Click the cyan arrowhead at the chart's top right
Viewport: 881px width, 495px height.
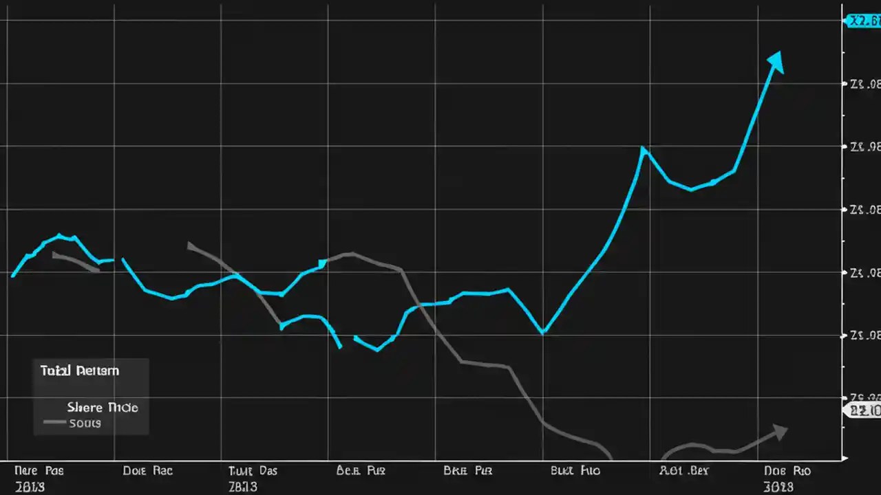point(776,60)
